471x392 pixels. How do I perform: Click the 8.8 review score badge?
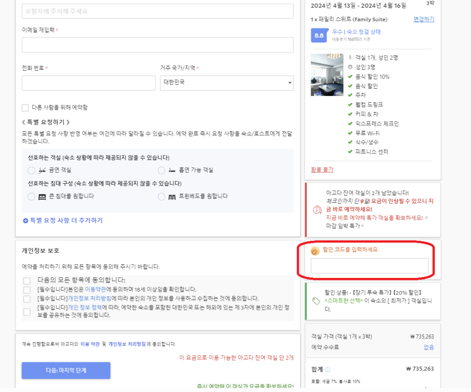click(319, 36)
